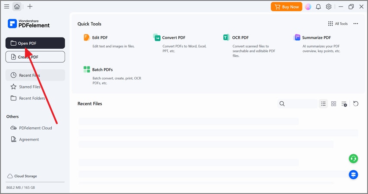Click the PDFelement logo
This screenshot has width=368, height=194.
[28, 23]
